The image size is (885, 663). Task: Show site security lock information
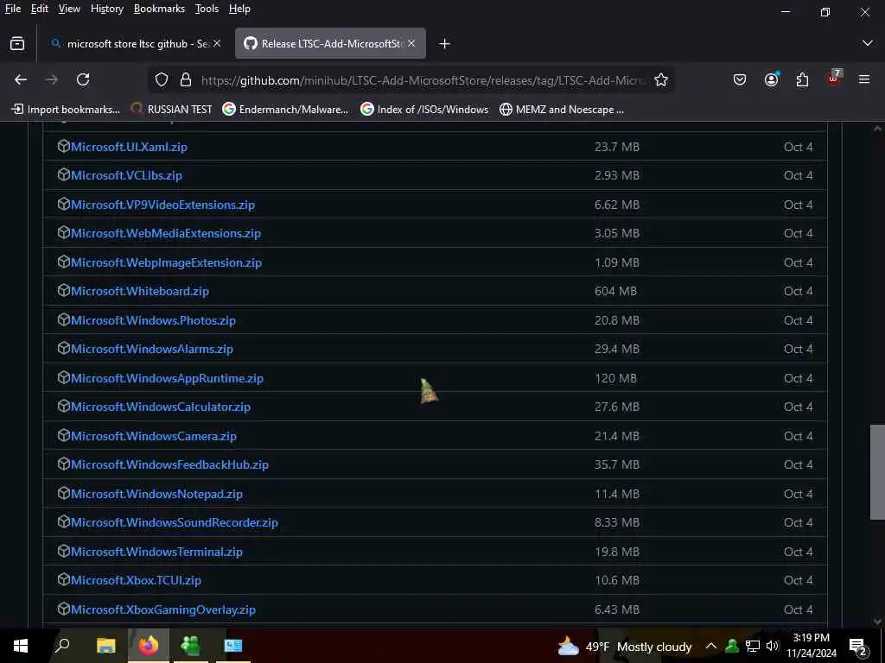[x=185, y=80]
